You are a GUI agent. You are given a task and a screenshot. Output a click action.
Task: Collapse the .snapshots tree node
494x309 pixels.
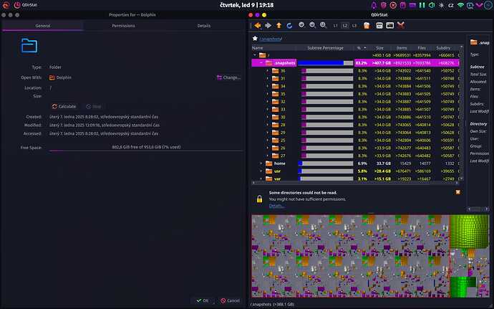(x=261, y=63)
